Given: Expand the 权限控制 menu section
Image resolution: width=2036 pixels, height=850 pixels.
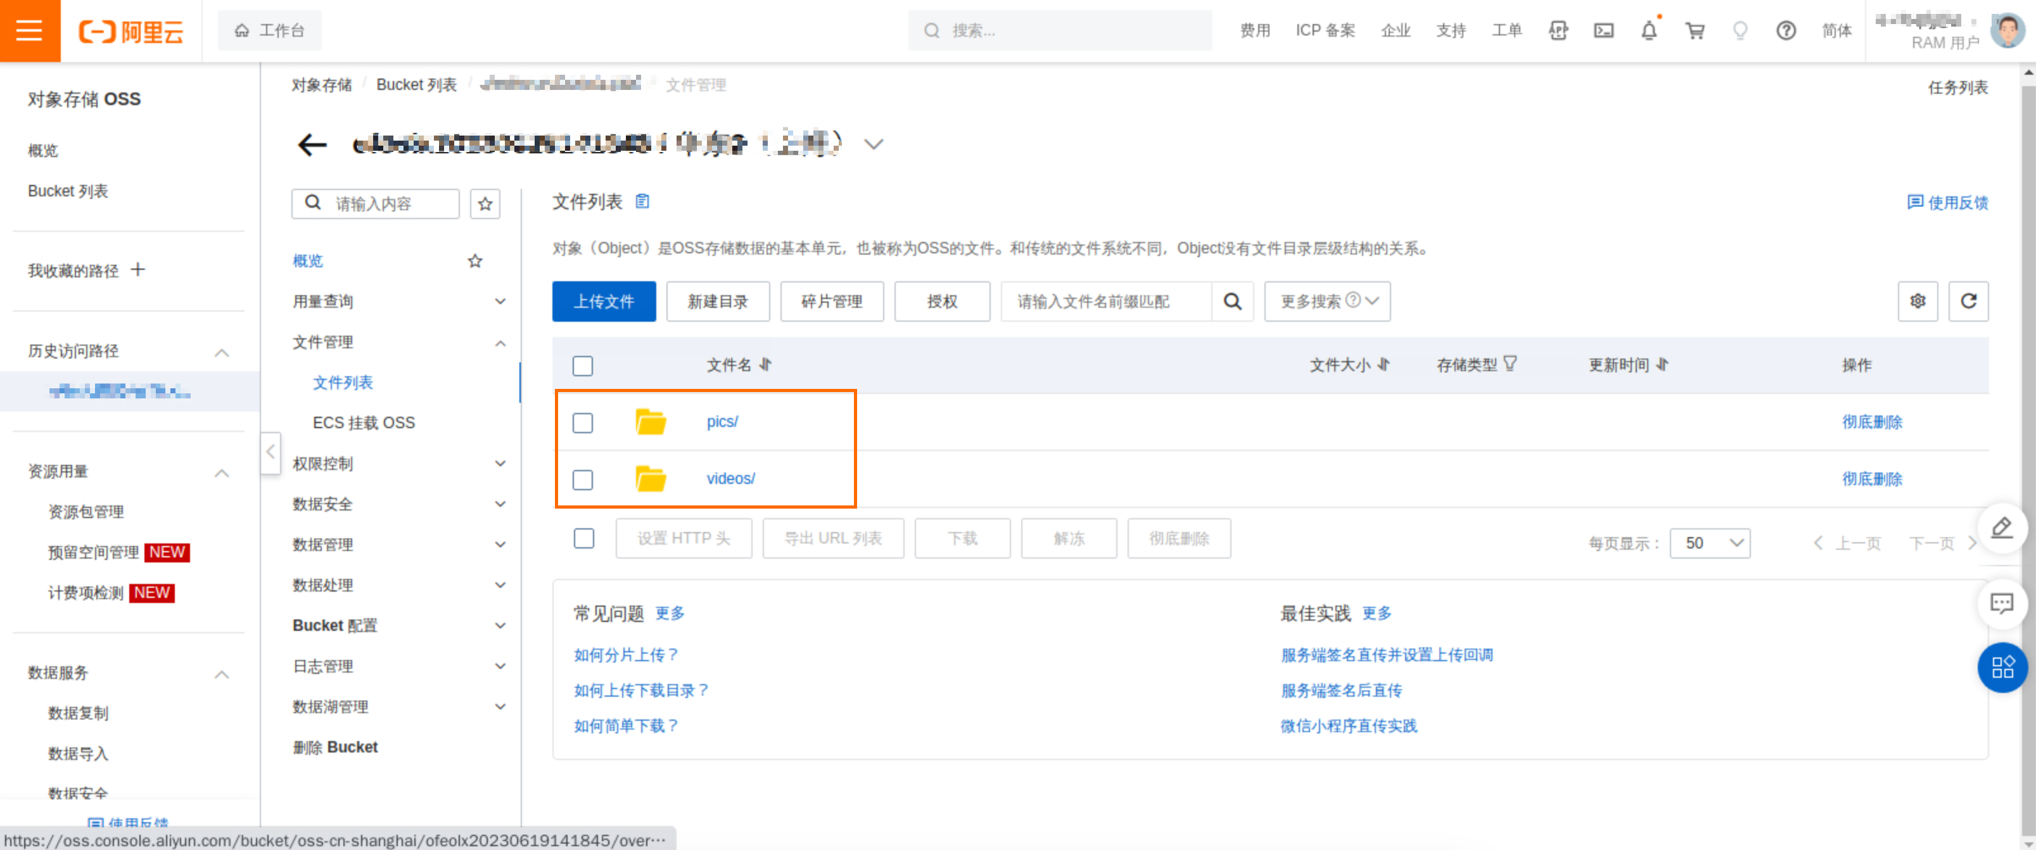Looking at the screenshot, I should 398,464.
